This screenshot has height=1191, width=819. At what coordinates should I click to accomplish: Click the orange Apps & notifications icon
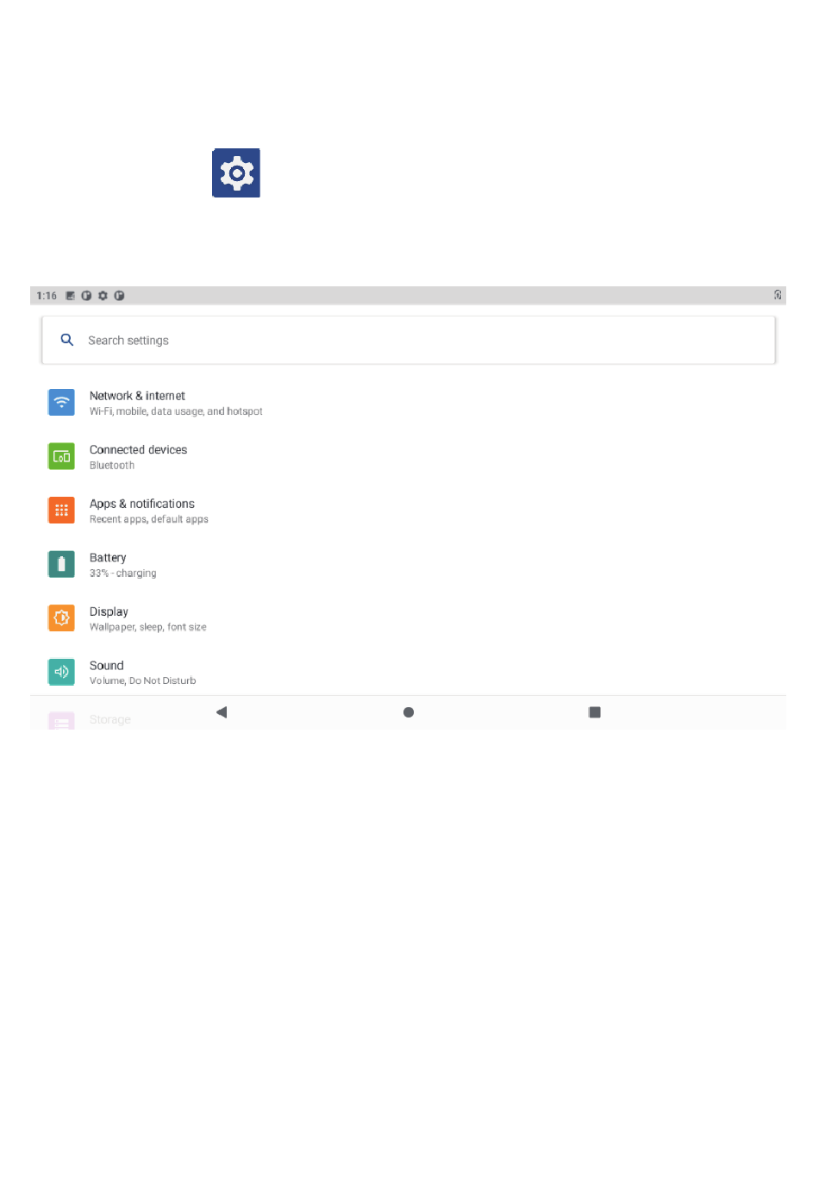pyautogui.click(x=61, y=511)
